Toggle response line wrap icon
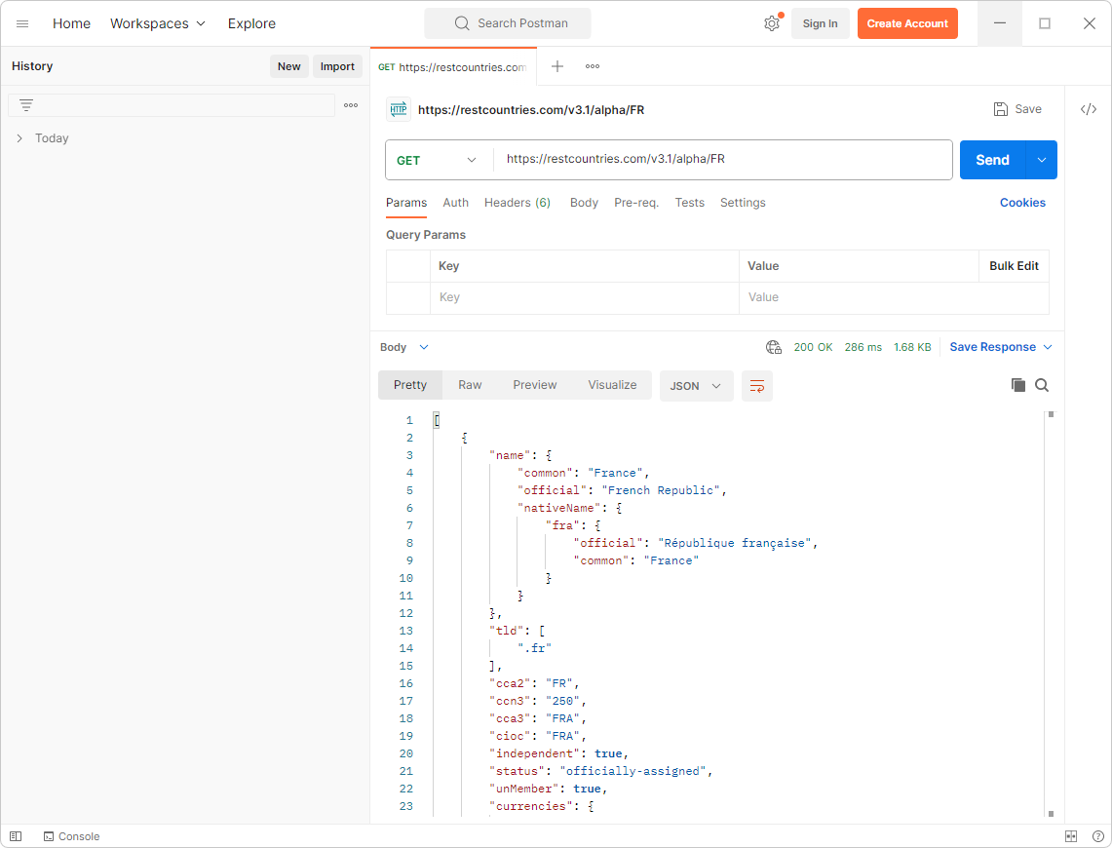 pyautogui.click(x=756, y=386)
